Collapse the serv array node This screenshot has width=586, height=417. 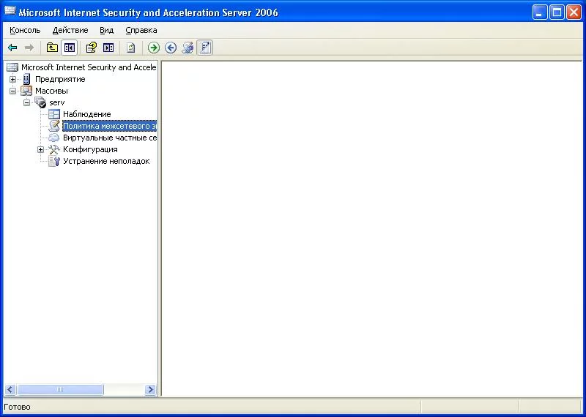point(26,102)
